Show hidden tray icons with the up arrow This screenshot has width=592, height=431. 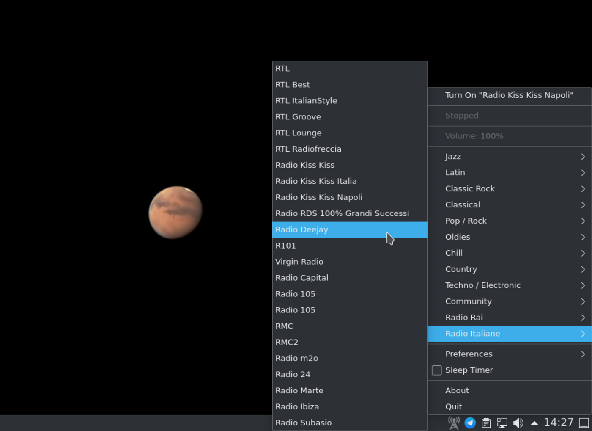coord(534,423)
